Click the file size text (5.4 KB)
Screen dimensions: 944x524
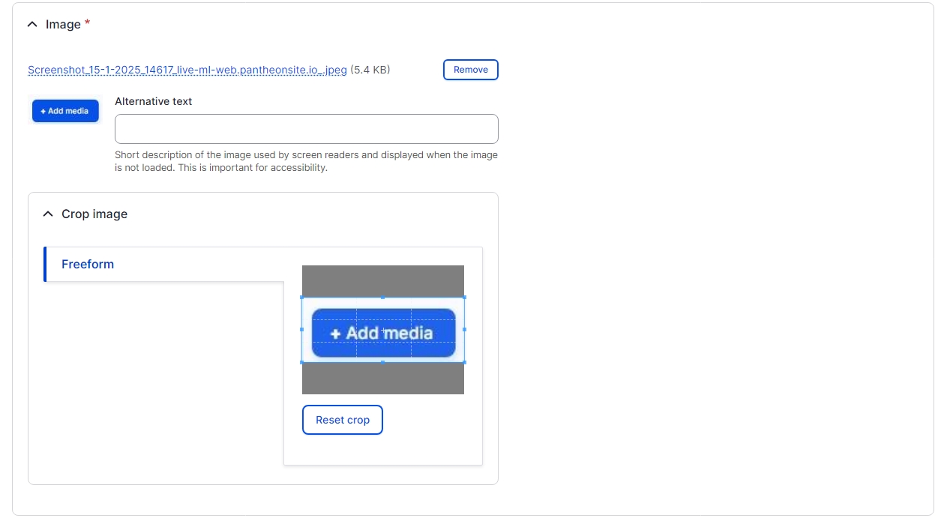[x=370, y=70]
